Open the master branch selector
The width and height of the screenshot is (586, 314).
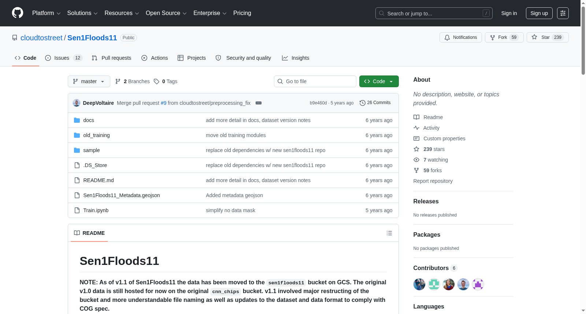[89, 81]
